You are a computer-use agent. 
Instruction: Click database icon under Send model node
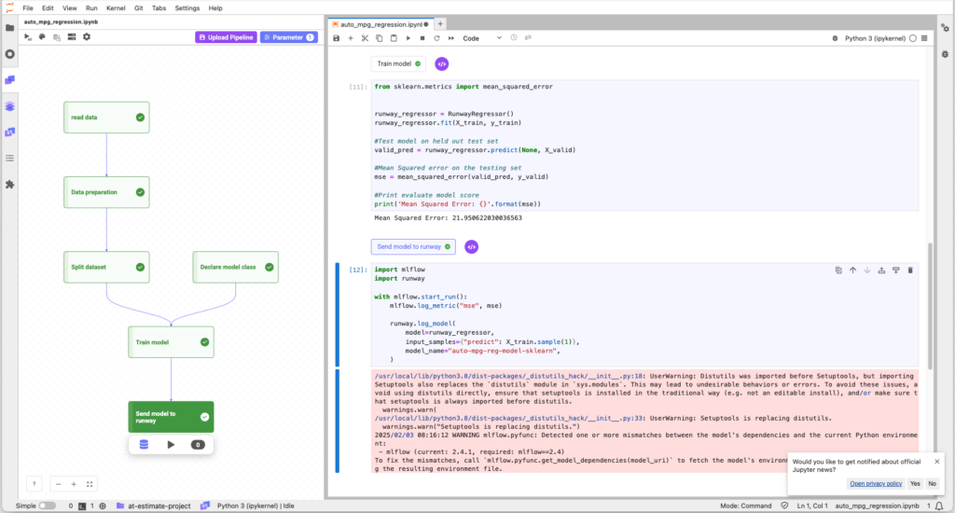pyautogui.click(x=144, y=445)
